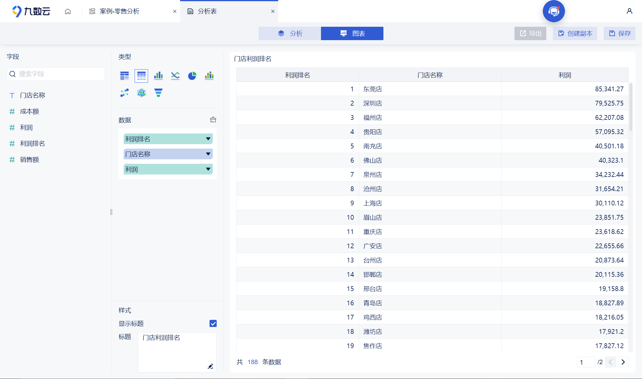Click the 创建副本 button
Screen dimensions: 642x379
[575, 33]
